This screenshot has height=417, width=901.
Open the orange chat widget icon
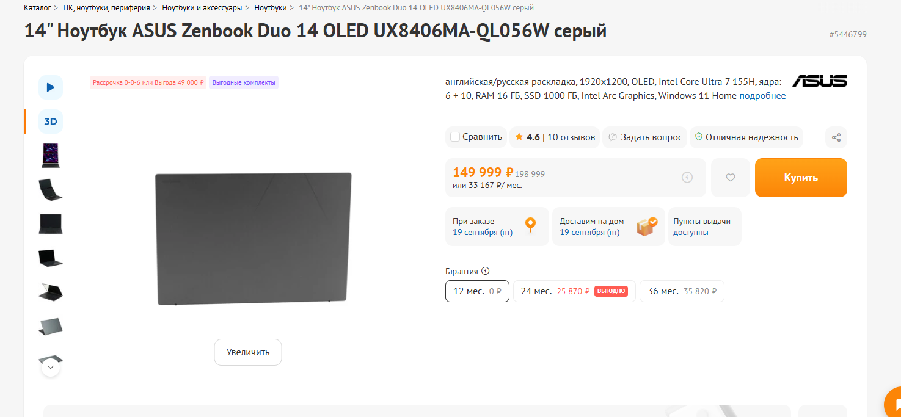[894, 404]
